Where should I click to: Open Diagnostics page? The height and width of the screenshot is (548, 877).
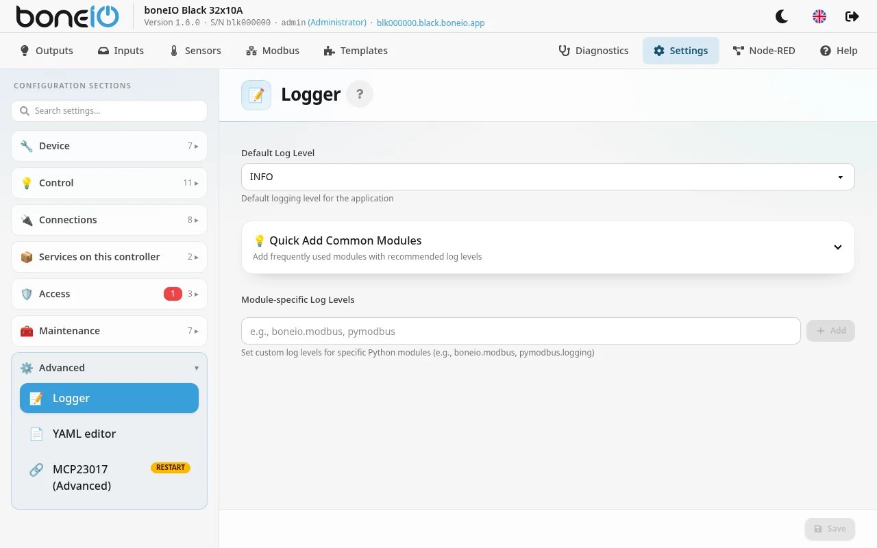coord(593,51)
